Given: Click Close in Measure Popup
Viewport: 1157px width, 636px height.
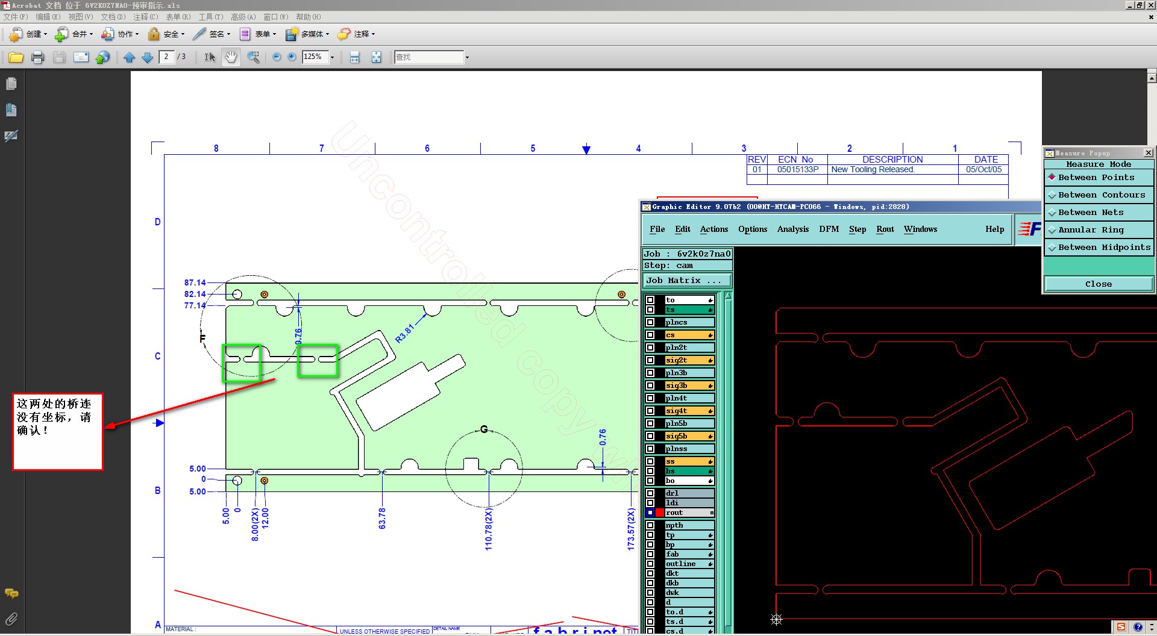Looking at the screenshot, I should click(x=1098, y=284).
